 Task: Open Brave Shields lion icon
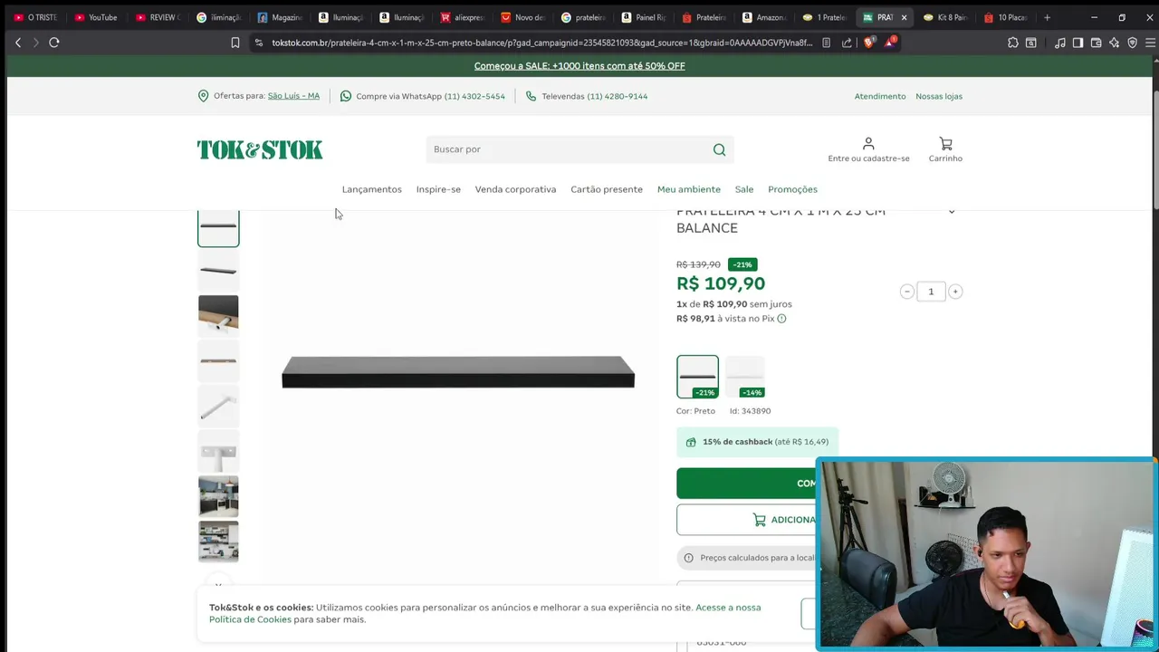pos(869,43)
